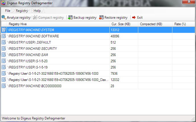The image size is (196, 122).
Task: Sort by Compacted (KB) column header
Action: [x=151, y=24]
